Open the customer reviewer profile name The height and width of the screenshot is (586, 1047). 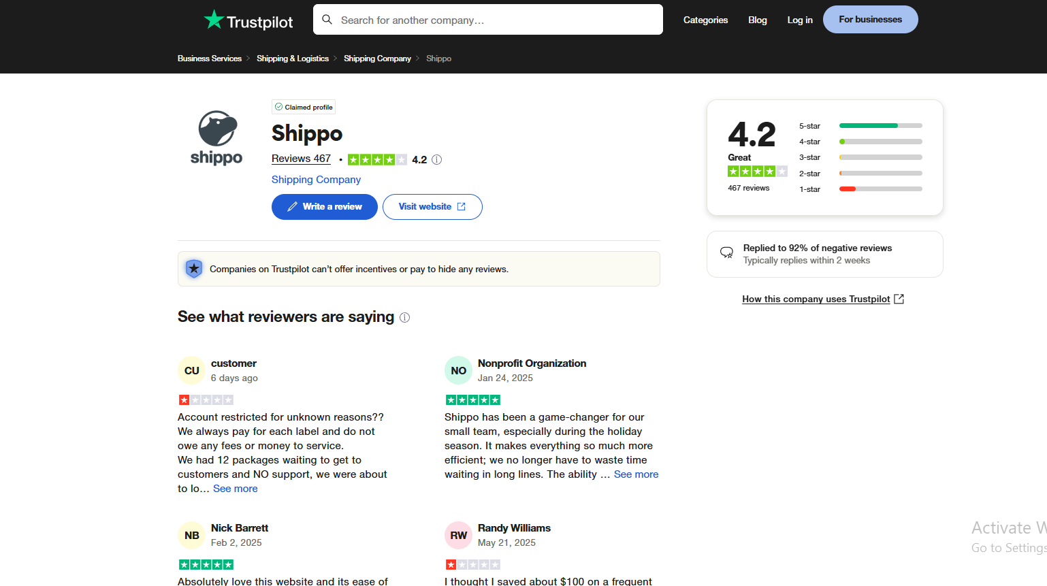point(233,363)
